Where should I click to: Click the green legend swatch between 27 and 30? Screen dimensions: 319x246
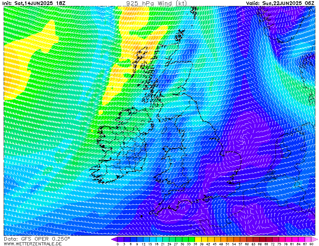(179, 239)
